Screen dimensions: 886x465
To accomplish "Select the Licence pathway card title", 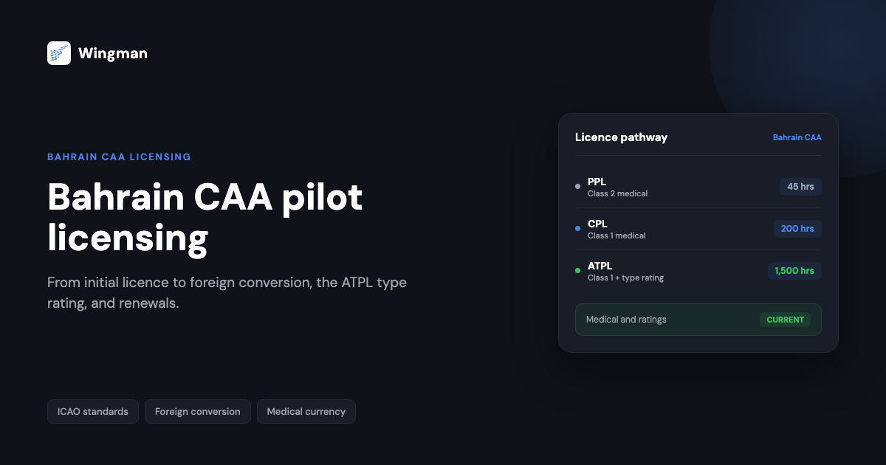I will 621,137.
